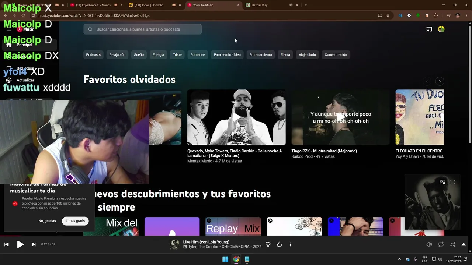Select the Sueño mood chip
The width and height of the screenshot is (472, 265).
(139, 55)
